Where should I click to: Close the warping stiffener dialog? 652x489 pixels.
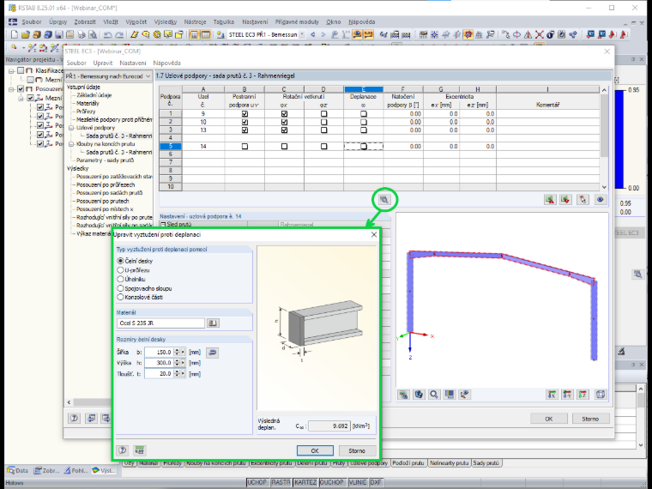[374, 234]
